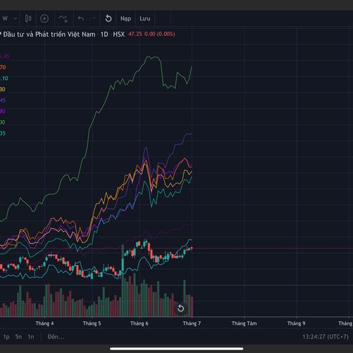Open the indicators tool in toolbar
The image size is (353, 353).
click(62, 18)
